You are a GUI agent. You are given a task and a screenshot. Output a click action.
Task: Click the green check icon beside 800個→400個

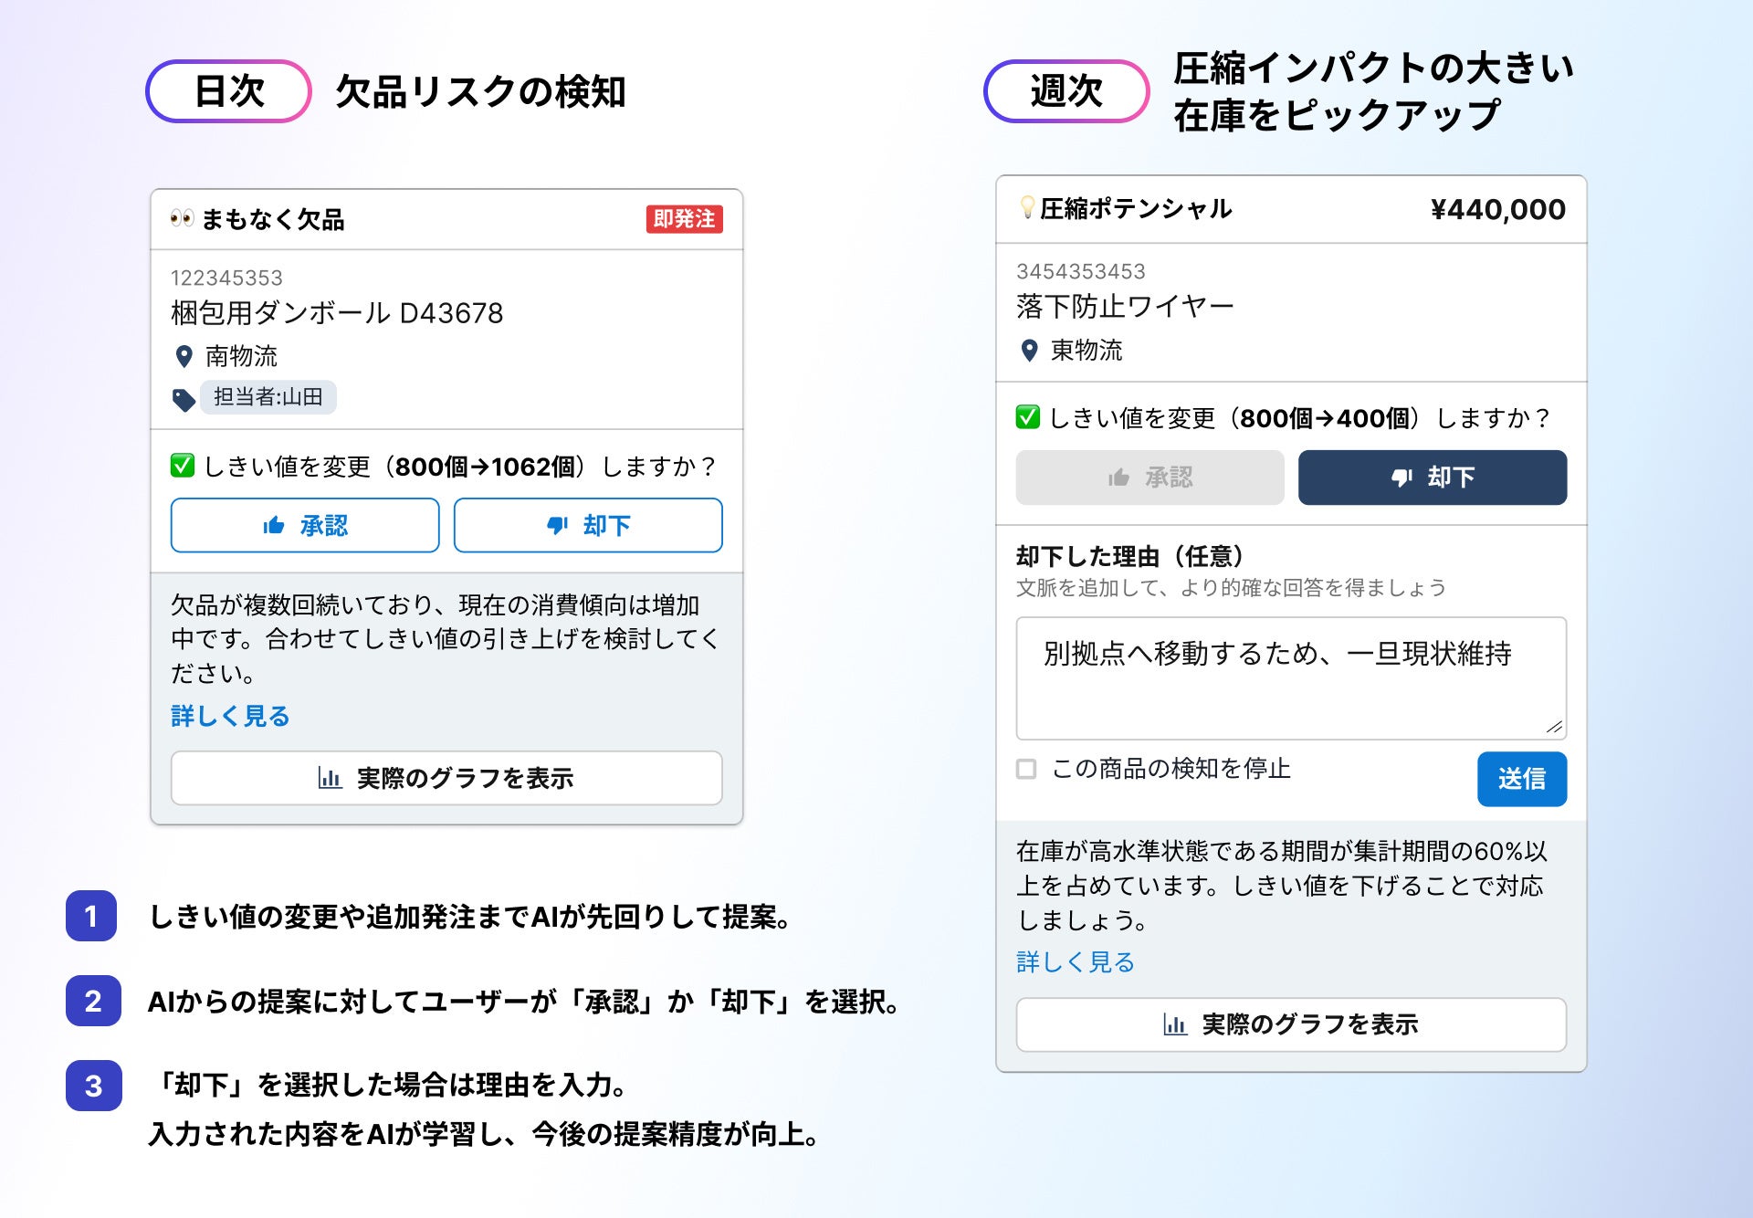(x=1028, y=417)
